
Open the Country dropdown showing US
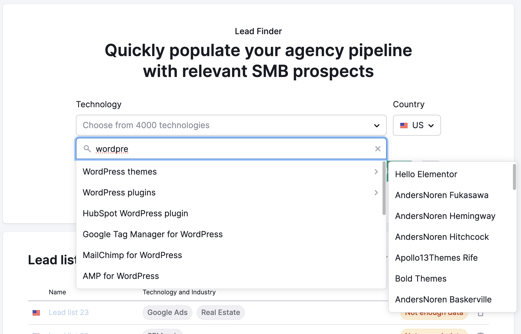pos(416,125)
